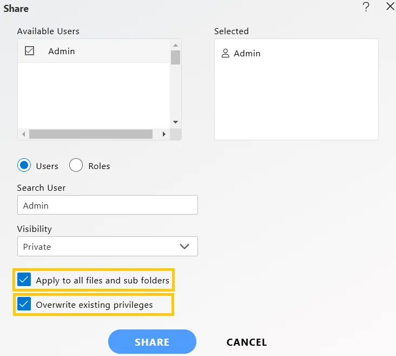Uncheck Admin in Available Users list

(30, 50)
